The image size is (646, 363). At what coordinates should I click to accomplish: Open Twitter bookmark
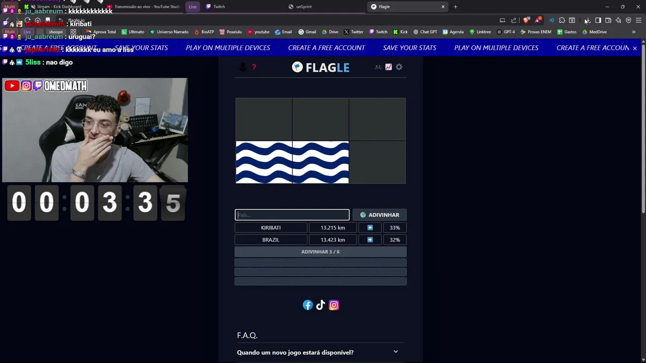354,32
